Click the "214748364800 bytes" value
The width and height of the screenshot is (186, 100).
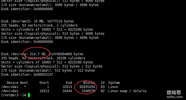(x=66, y=54)
